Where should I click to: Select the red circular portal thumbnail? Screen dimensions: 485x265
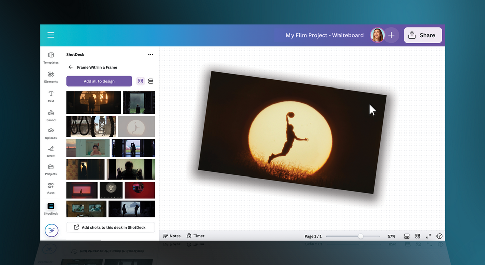click(x=140, y=190)
